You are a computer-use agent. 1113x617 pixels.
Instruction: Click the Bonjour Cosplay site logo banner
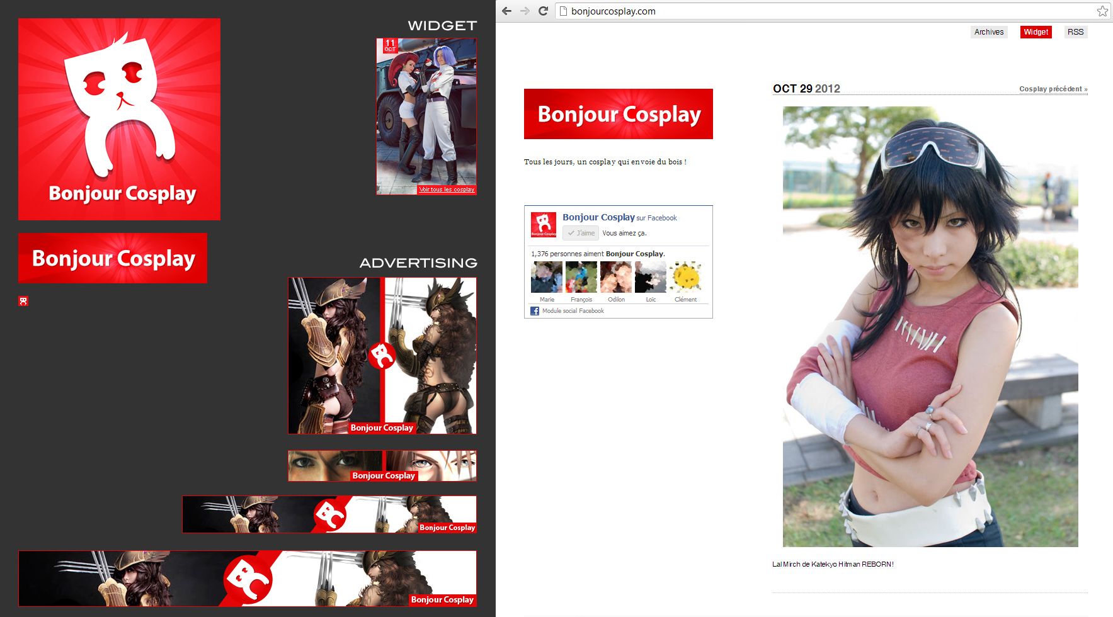pyautogui.click(x=619, y=114)
